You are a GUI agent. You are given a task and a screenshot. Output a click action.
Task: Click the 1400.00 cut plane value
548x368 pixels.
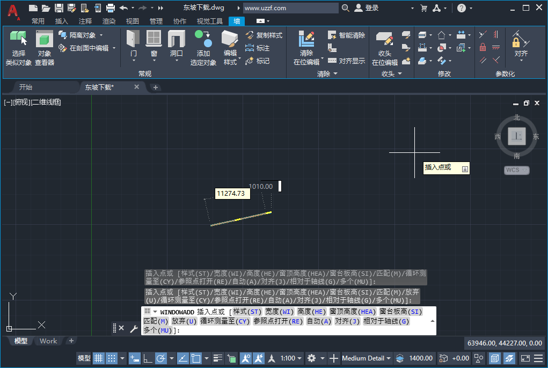coord(421,358)
